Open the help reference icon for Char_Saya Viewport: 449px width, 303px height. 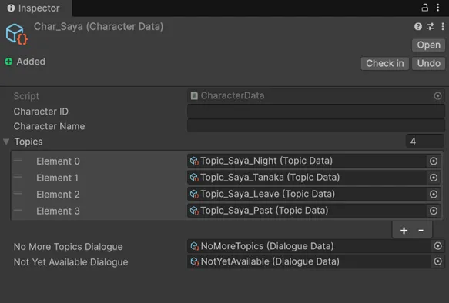coord(417,27)
